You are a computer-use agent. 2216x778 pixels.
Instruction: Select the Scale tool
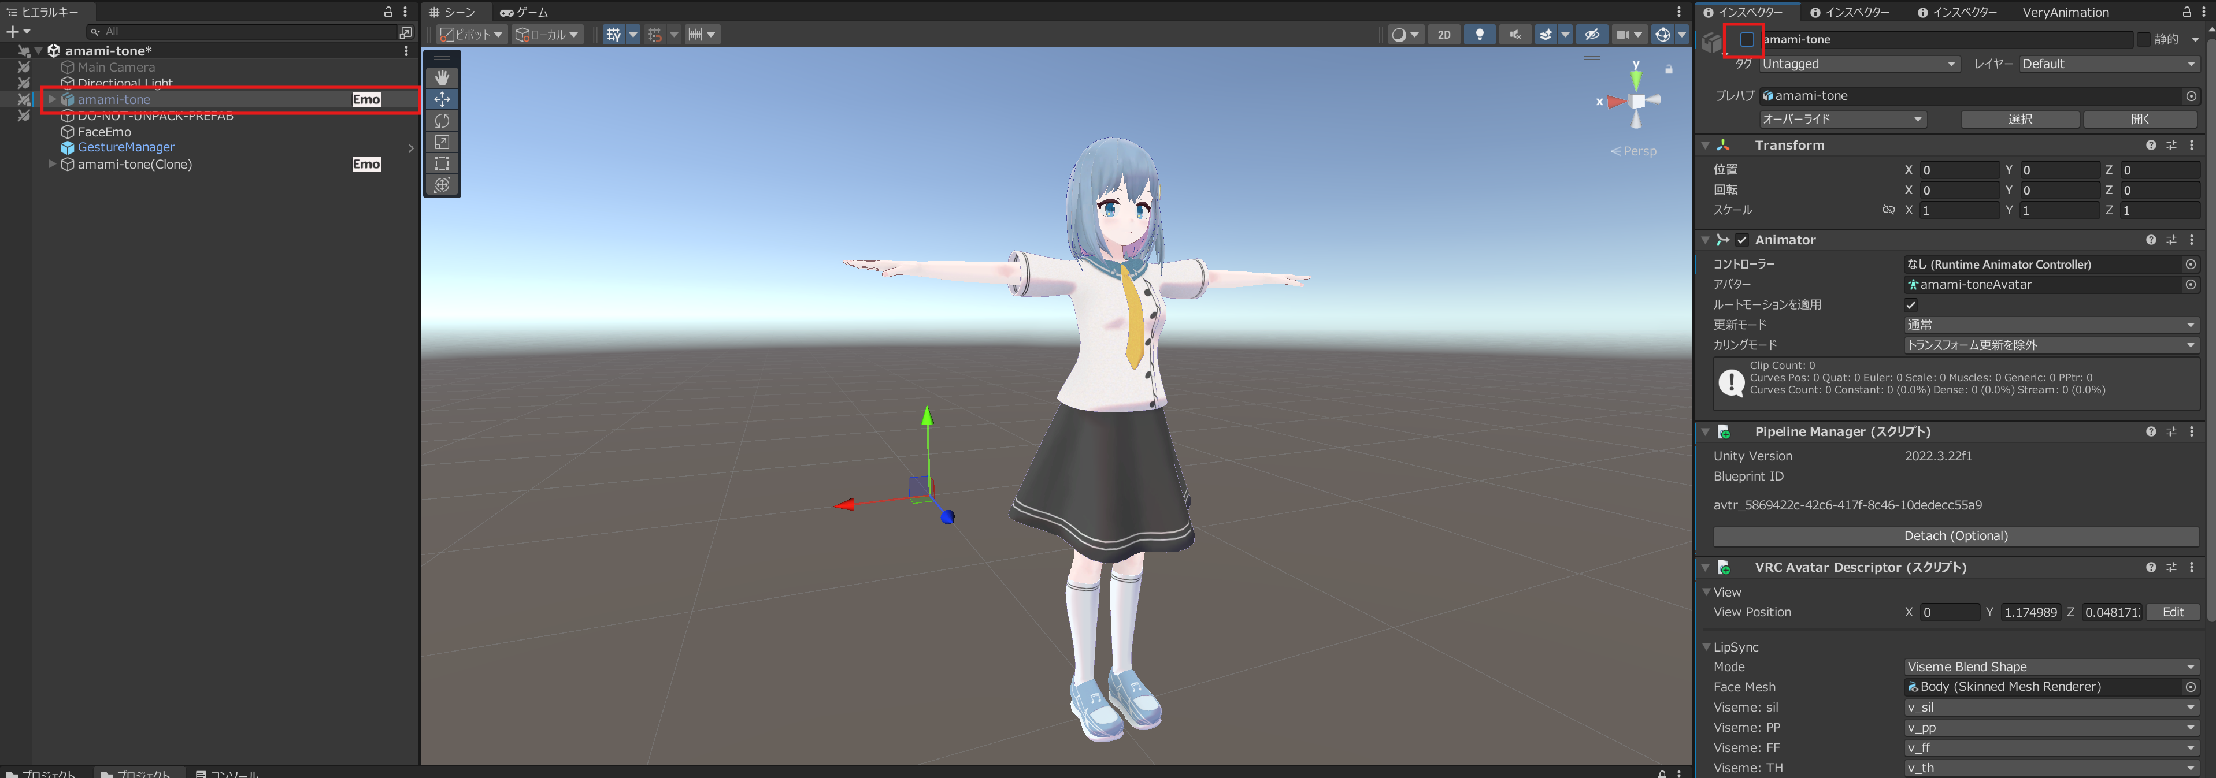(x=442, y=142)
